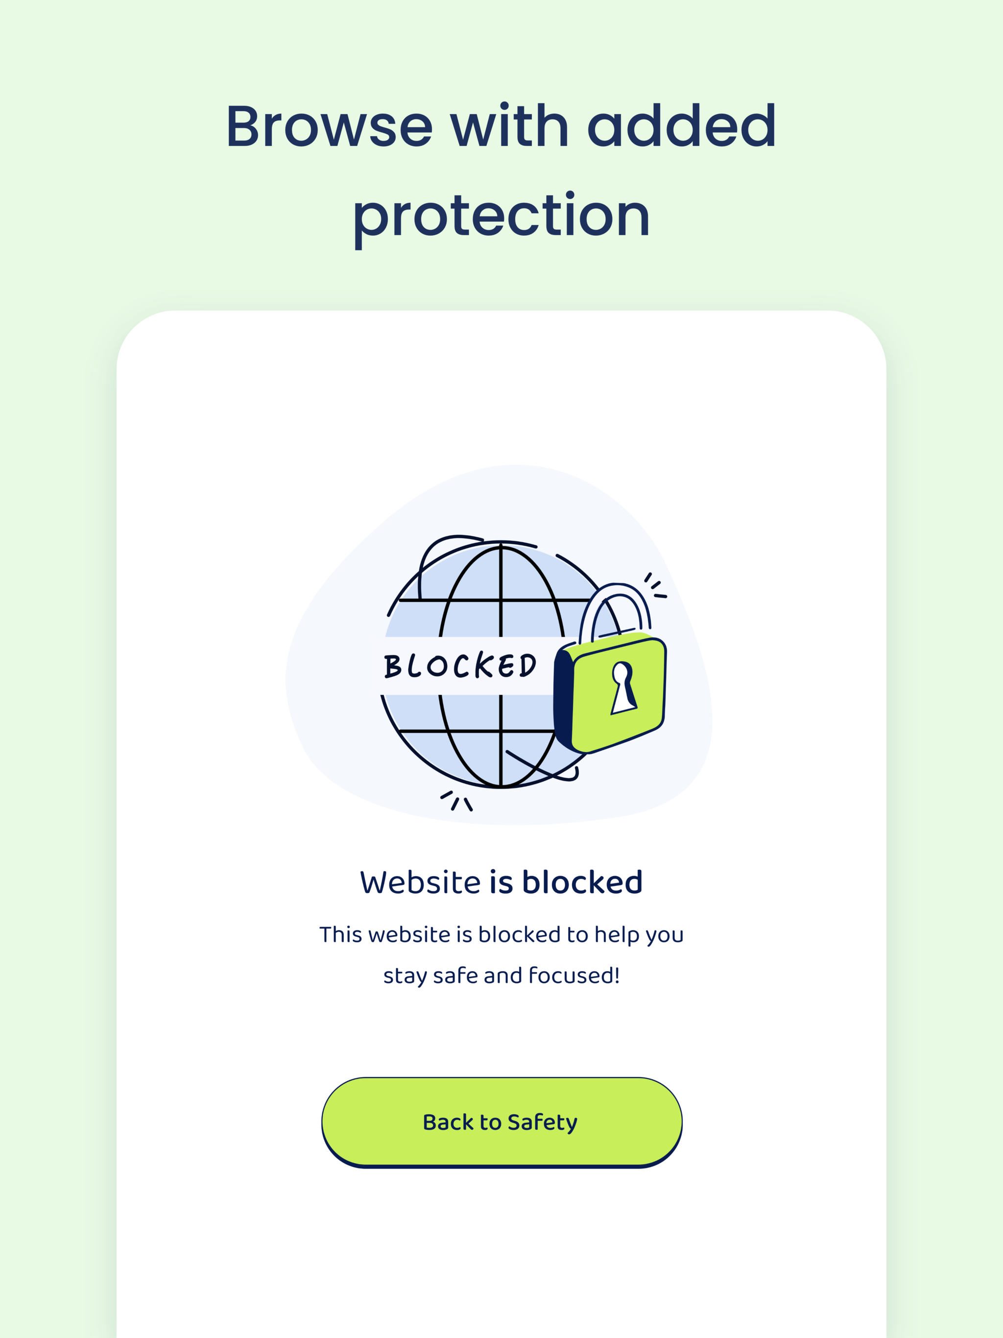Click the word 'protection' in the headline
This screenshot has height=1338, width=1003.
click(x=501, y=216)
